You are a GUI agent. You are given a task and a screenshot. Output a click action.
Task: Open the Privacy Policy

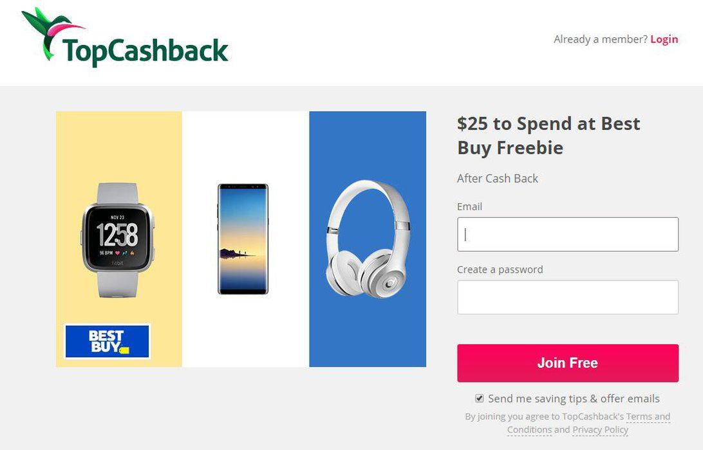click(x=600, y=429)
